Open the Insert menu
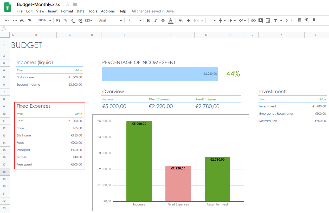The width and height of the screenshot is (329, 213). [53, 11]
